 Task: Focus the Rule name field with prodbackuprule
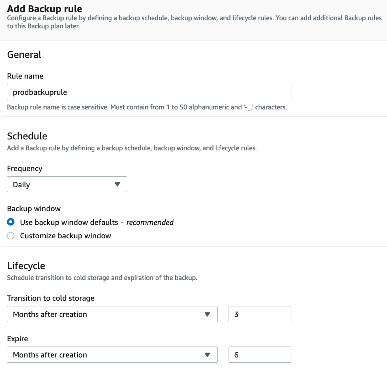point(149,92)
